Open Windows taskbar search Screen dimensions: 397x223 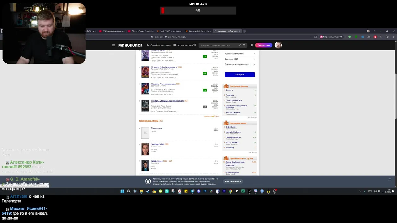[x=129, y=191]
